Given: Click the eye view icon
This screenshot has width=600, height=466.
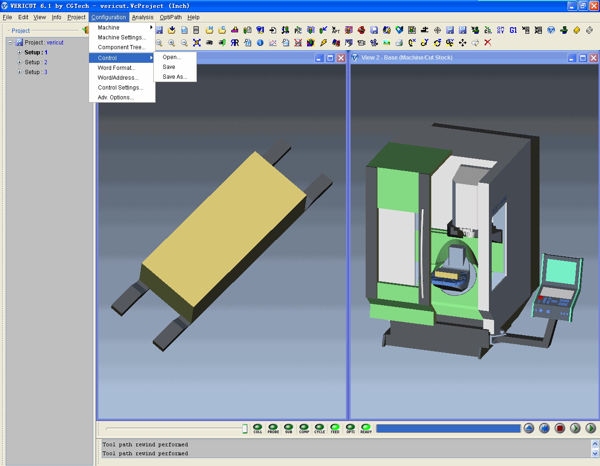Looking at the screenshot, I should (210, 43).
